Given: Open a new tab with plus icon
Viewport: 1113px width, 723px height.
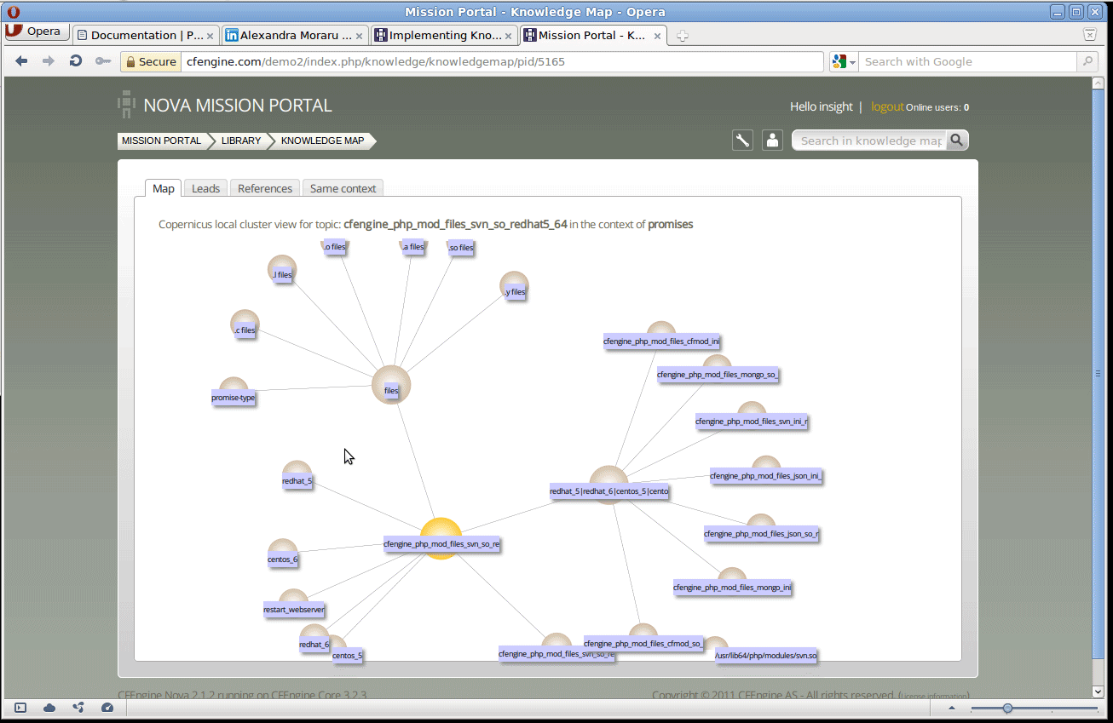Looking at the screenshot, I should (683, 36).
